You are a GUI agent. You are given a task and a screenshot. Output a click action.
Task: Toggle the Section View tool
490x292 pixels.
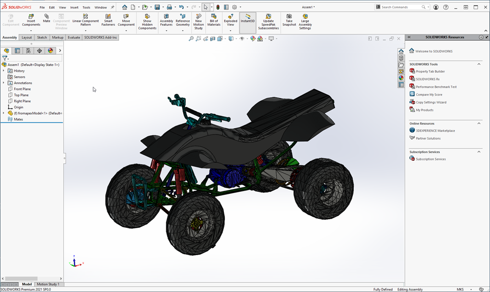pyautogui.click(x=211, y=39)
